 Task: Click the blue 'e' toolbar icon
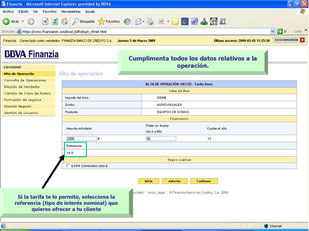pos(195,21)
